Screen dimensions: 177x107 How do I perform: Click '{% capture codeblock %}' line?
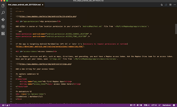coord(27,74)
